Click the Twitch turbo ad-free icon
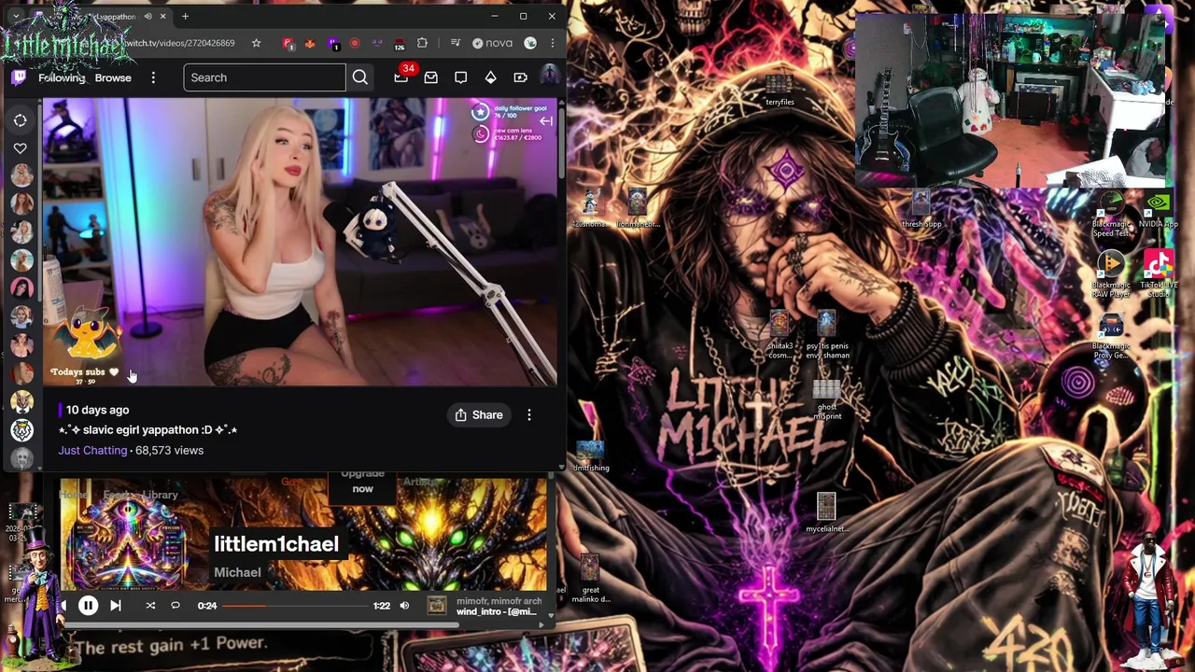 click(x=521, y=77)
